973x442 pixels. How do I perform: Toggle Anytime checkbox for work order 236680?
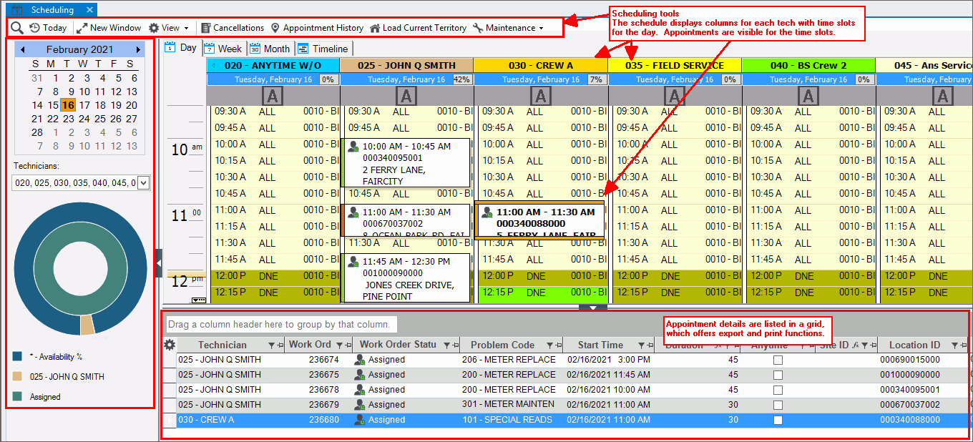[x=778, y=420]
